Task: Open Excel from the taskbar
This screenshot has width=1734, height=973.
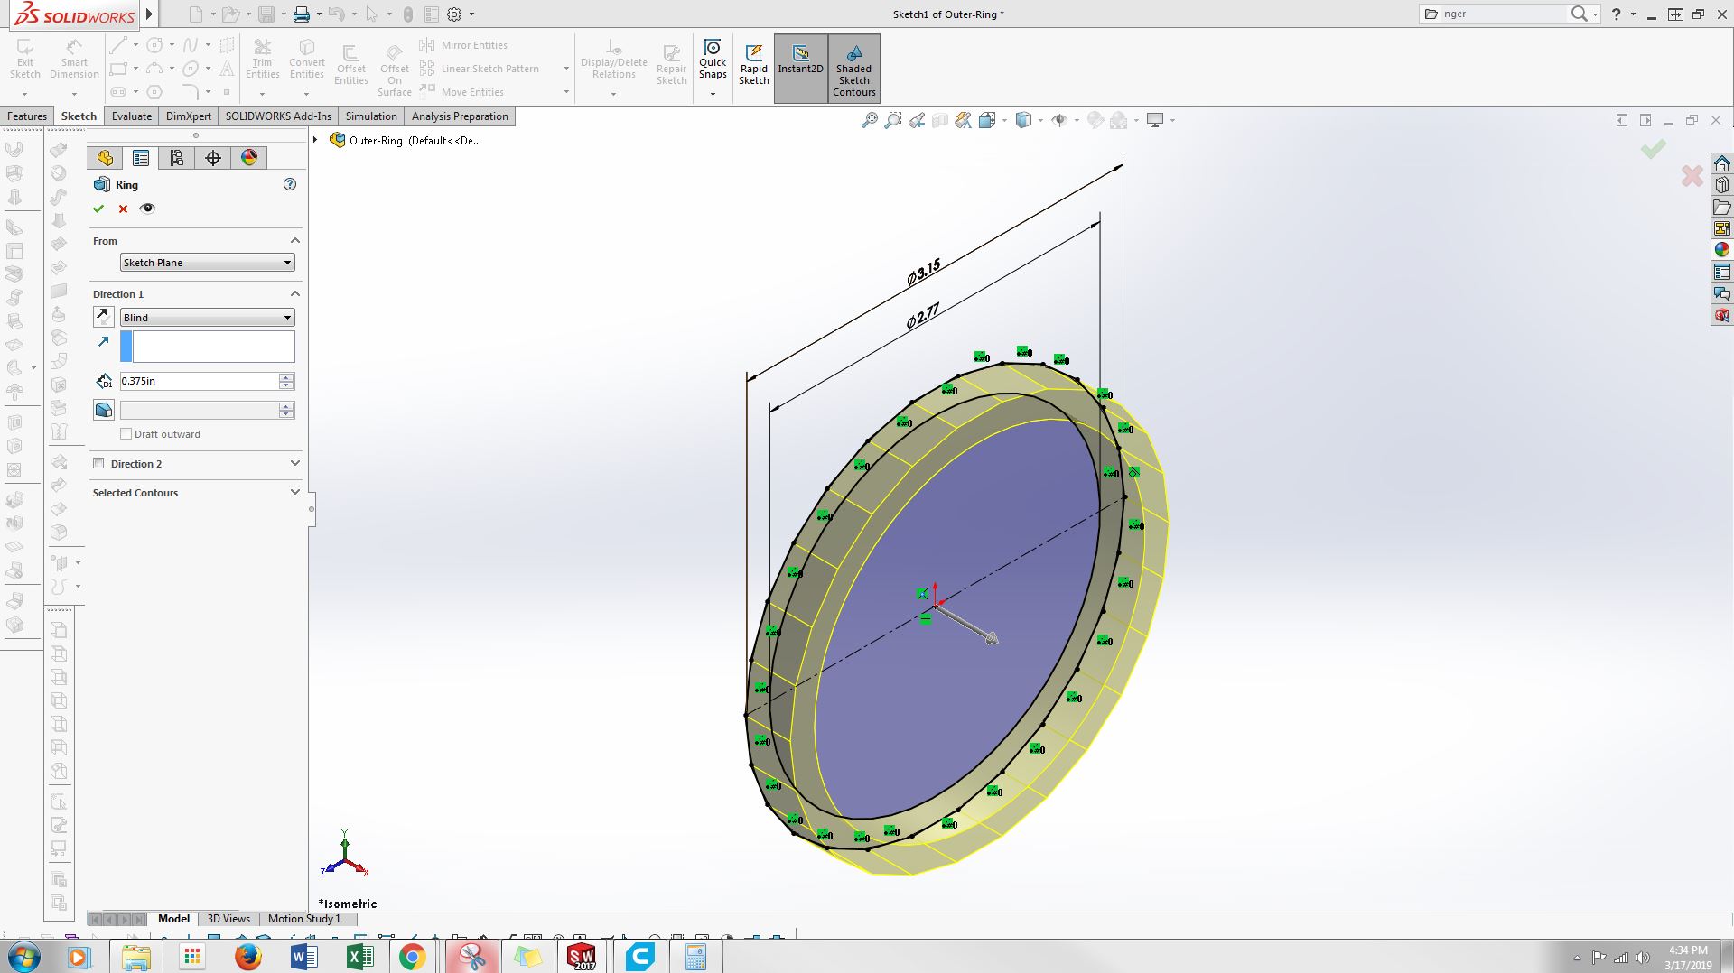Action: click(359, 957)
